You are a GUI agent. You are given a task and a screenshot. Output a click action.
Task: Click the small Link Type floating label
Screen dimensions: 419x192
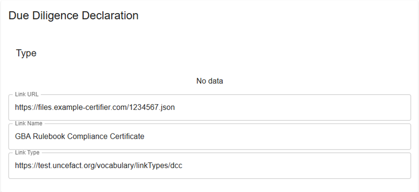click(x=28, y=153)
